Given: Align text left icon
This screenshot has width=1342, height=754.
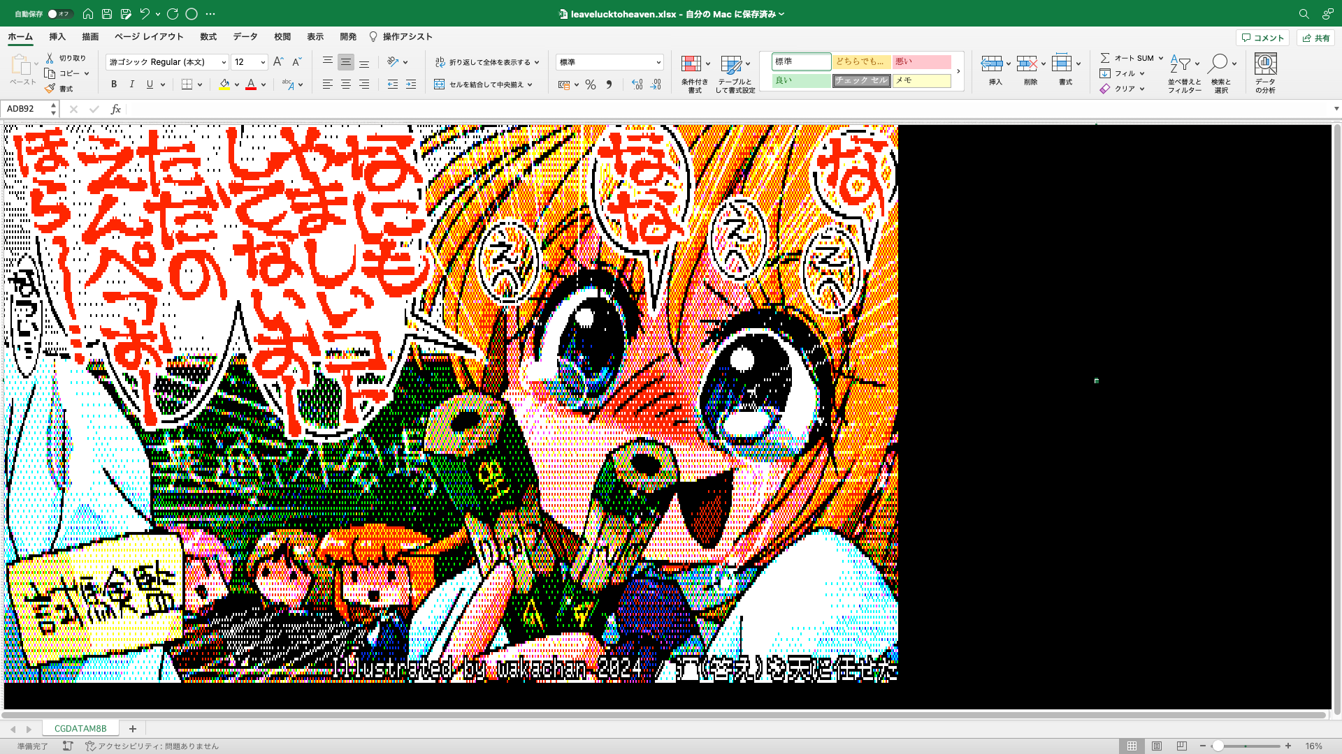Looking at the screenshot, I should [x=327, y=84].
